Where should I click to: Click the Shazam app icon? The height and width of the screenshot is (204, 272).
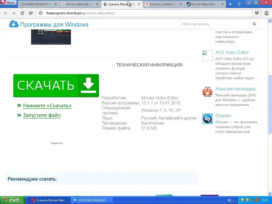click(207, 119)
